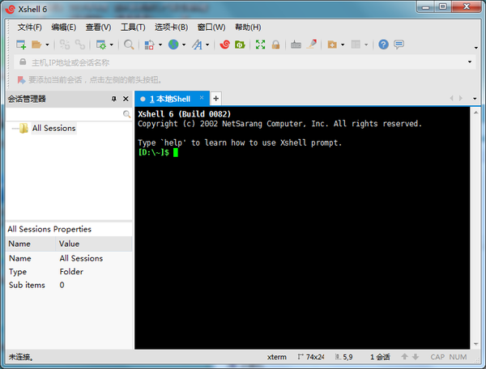Expand the Font icon dropdown arrow
This screenshot has height=369, width=486.
click(x=207, y=45)
